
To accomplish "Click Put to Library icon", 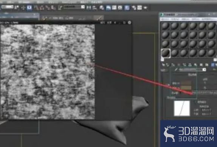I will tap(195, 65).
